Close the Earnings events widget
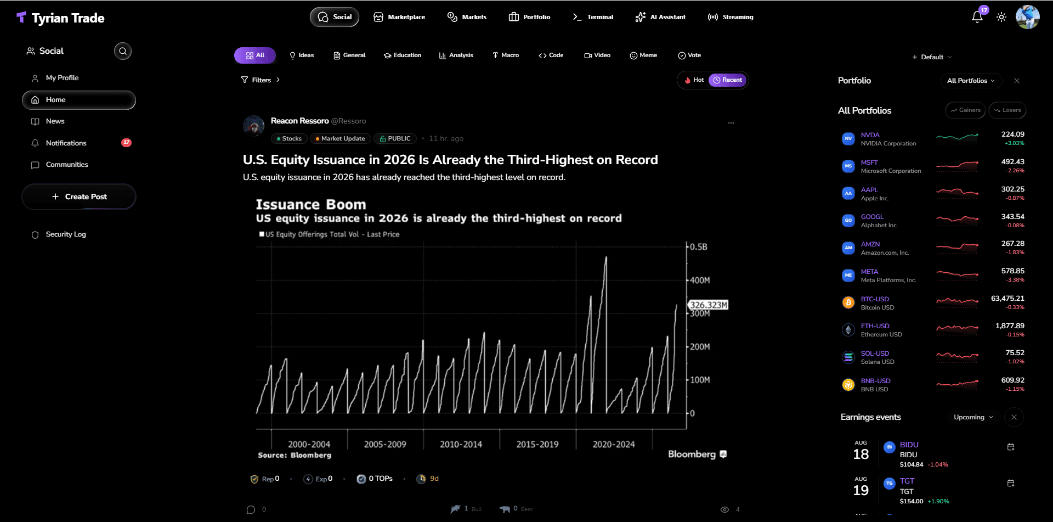Viewport: 1053px width, 522px height. (1014, 417)
